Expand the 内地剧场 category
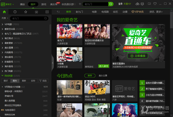The image size is (173, 117). 2,52
